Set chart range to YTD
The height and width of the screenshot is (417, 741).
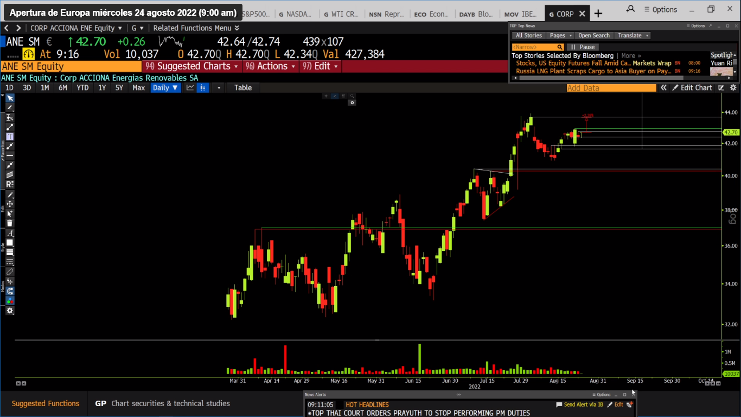[x=82, y=87]
